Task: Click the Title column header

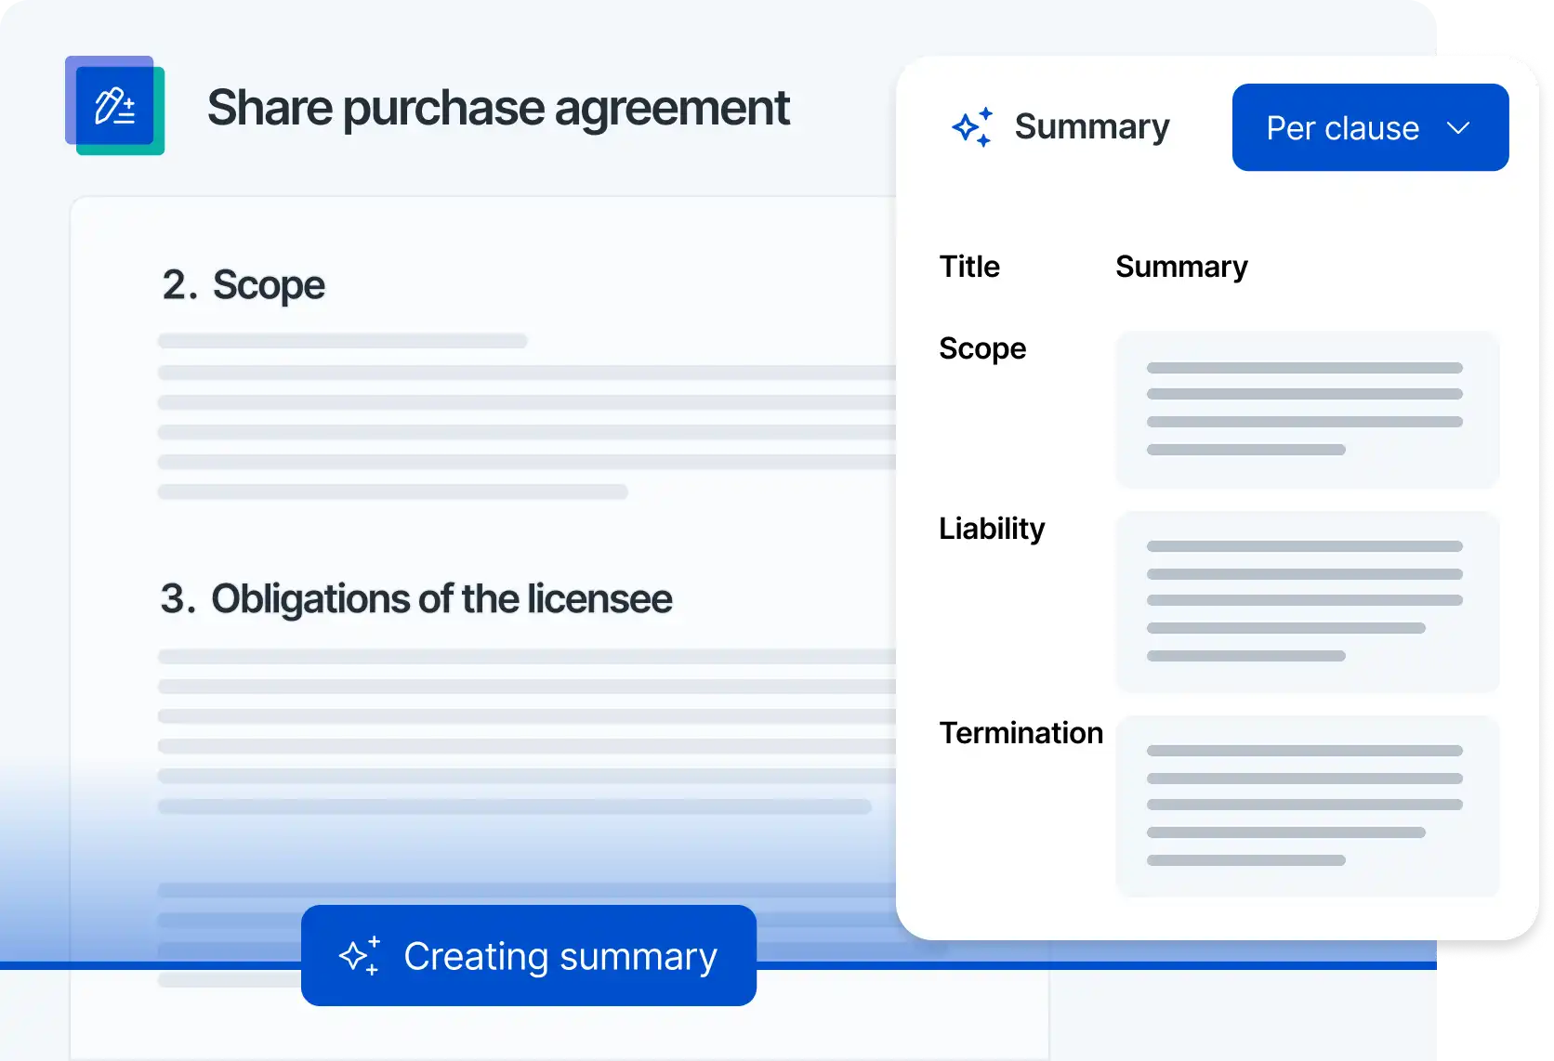Action: pos(968,267)
